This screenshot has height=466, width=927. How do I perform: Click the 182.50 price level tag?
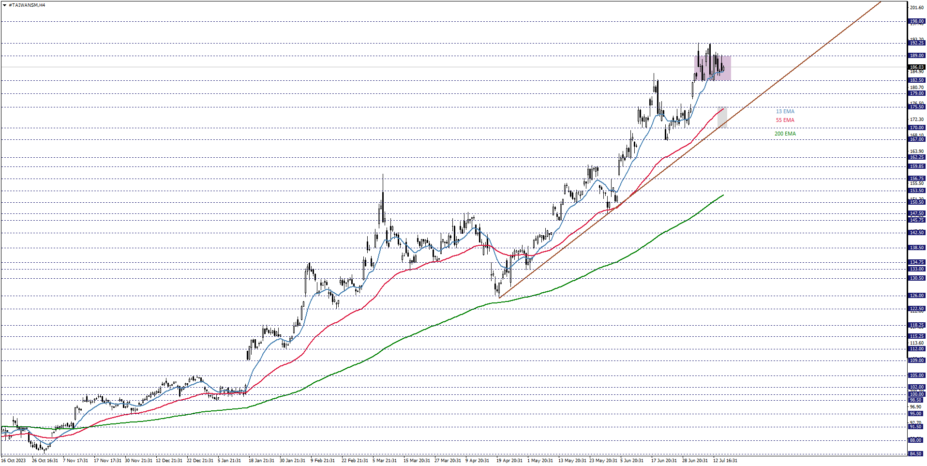(x=917, y=80)
